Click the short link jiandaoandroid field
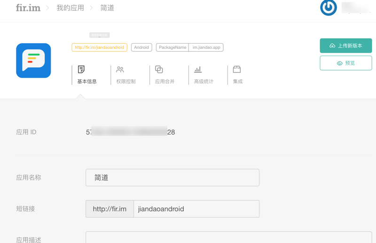 click(196, 209)
